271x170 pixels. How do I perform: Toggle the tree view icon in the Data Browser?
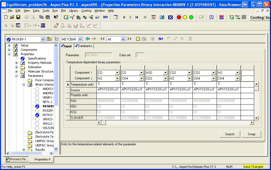click(x=56, y=39)
